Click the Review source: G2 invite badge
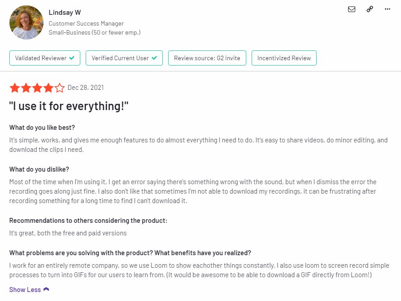The width and height of the screenshot is (401, 301). 207,58
